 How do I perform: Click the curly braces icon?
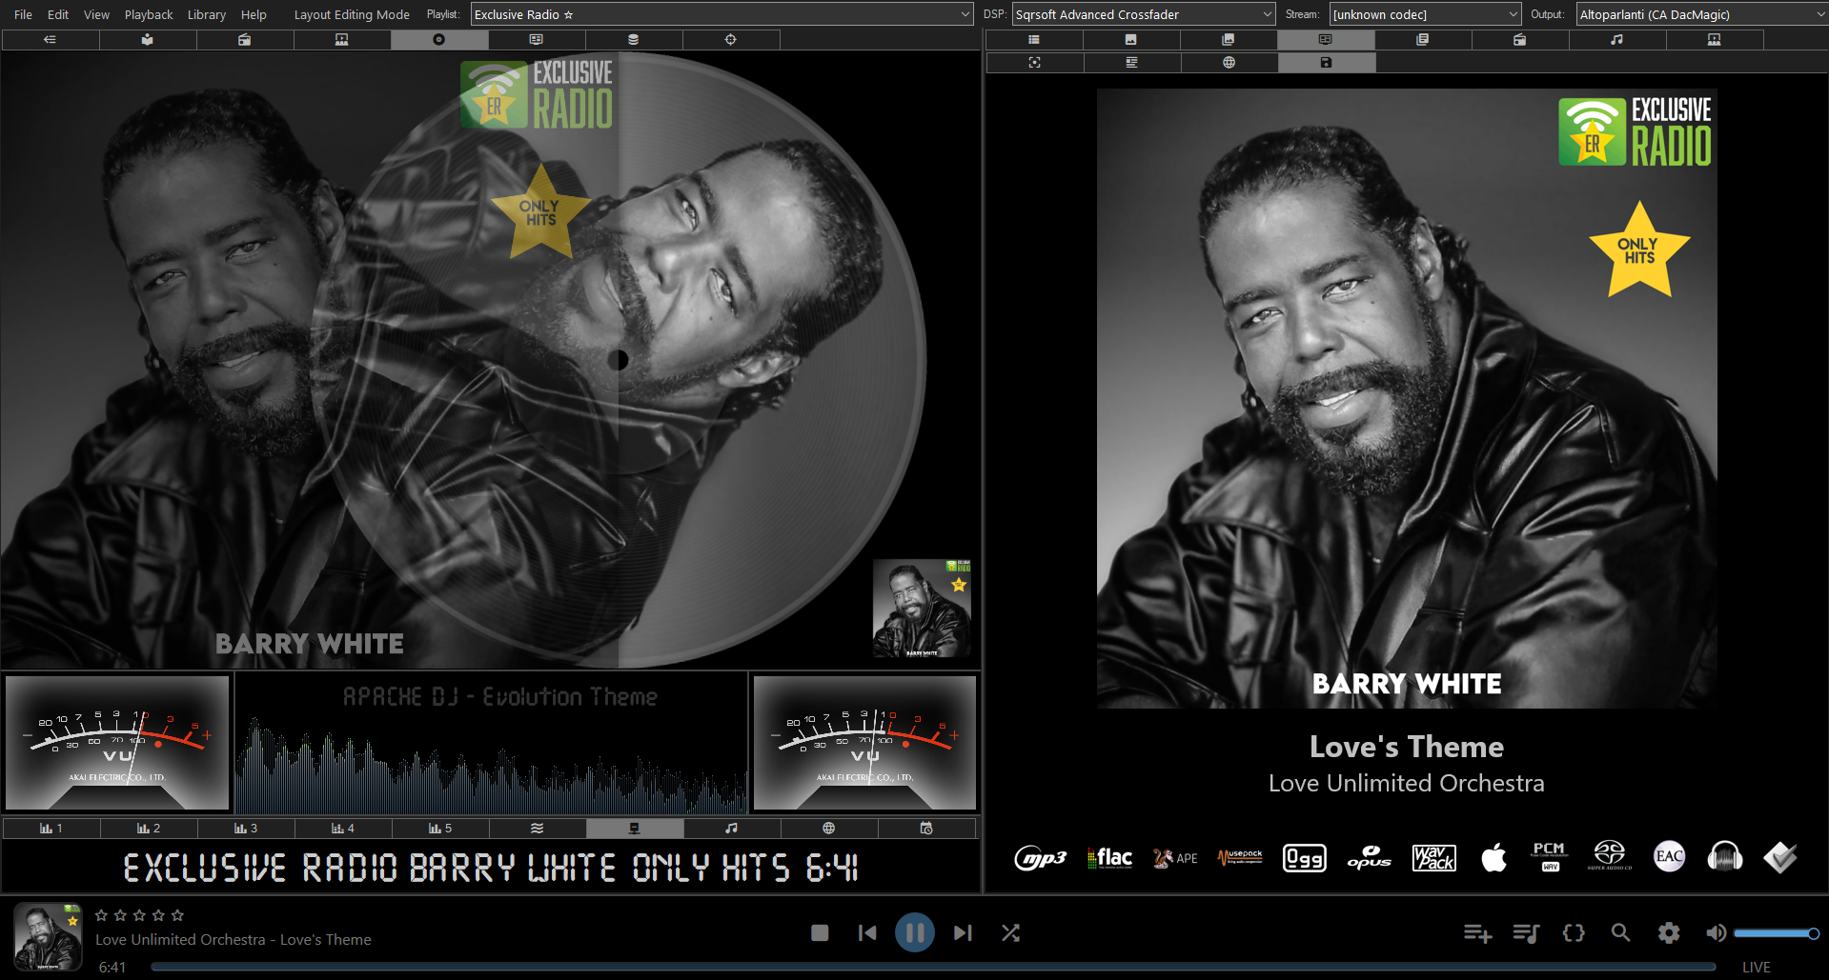point(1574,933)
